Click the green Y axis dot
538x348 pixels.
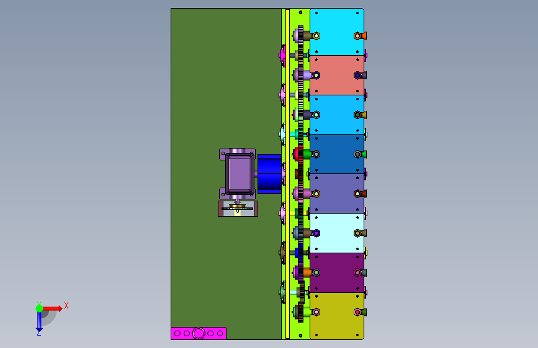[40, 308]
